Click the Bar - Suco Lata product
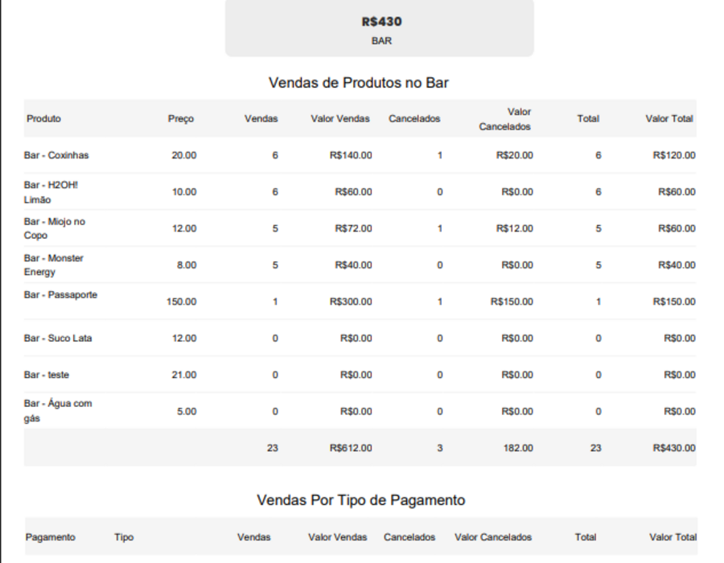 (x=58, y=339)
